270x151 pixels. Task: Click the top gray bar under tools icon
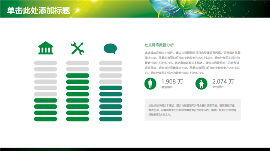click(78, 63)
